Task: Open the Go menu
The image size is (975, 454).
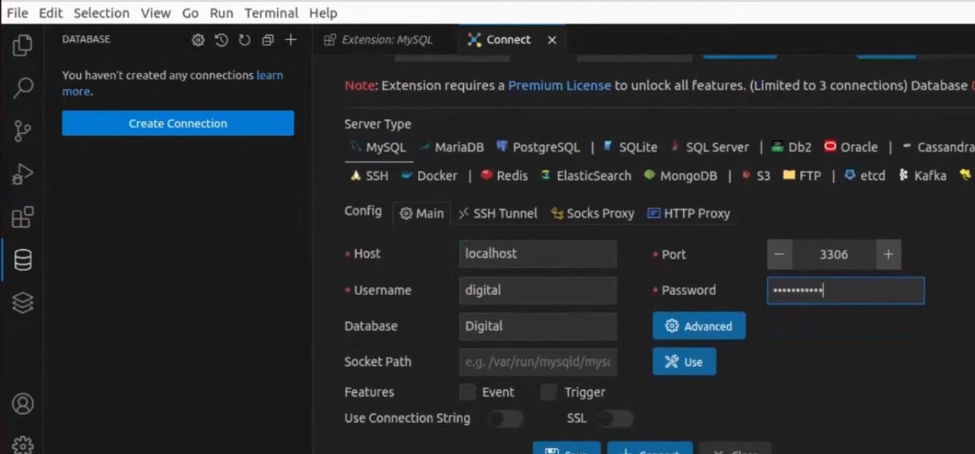Action: pos(190,12)
